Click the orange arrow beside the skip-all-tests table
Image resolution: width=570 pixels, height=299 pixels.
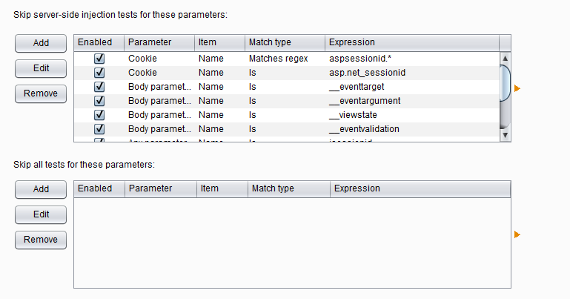pos(517,234)
